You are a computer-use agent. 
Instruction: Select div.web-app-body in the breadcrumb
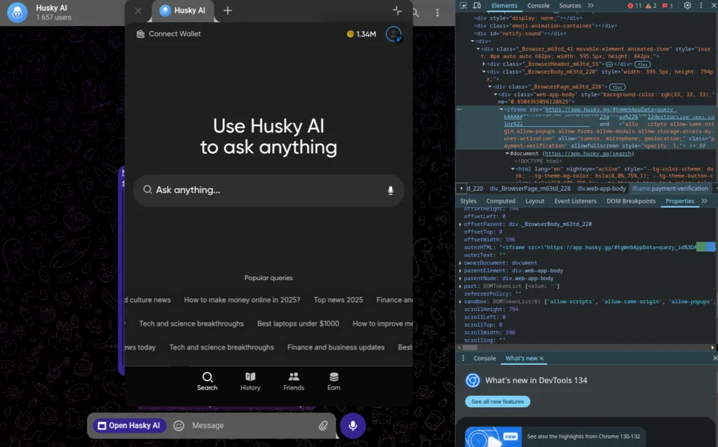[x=601, y=189]
